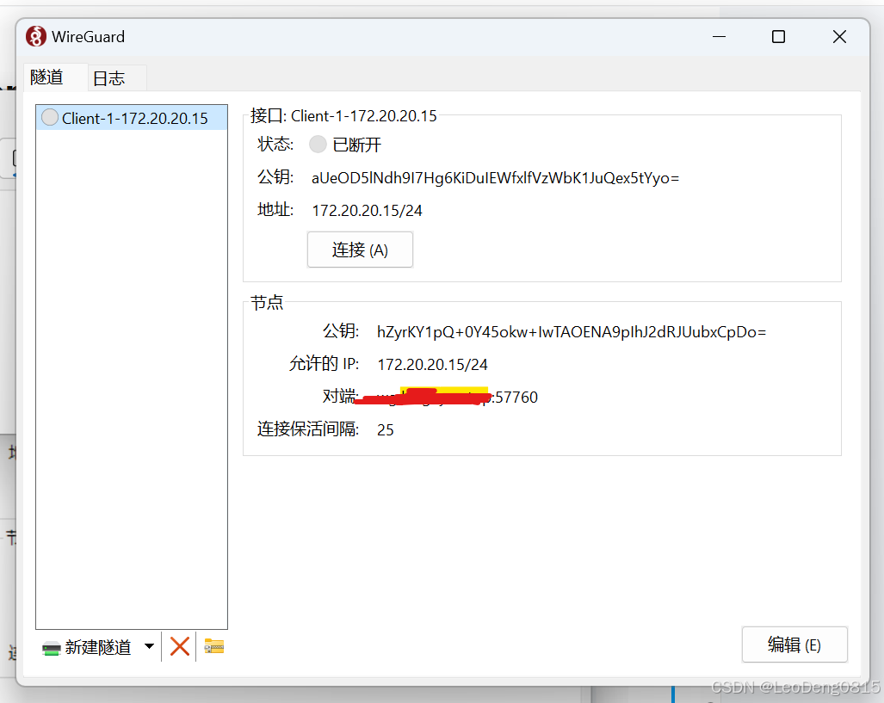Click the status indicator beside 已断开
This screenshot has height=703, width=884.
(317, 145)
